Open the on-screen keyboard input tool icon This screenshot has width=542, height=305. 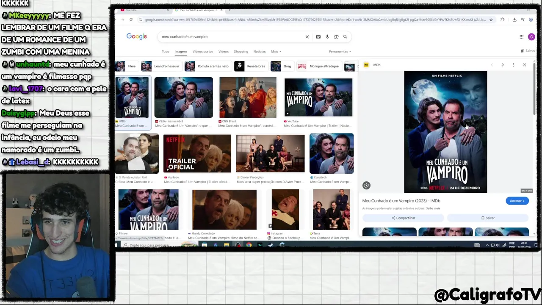318,37
